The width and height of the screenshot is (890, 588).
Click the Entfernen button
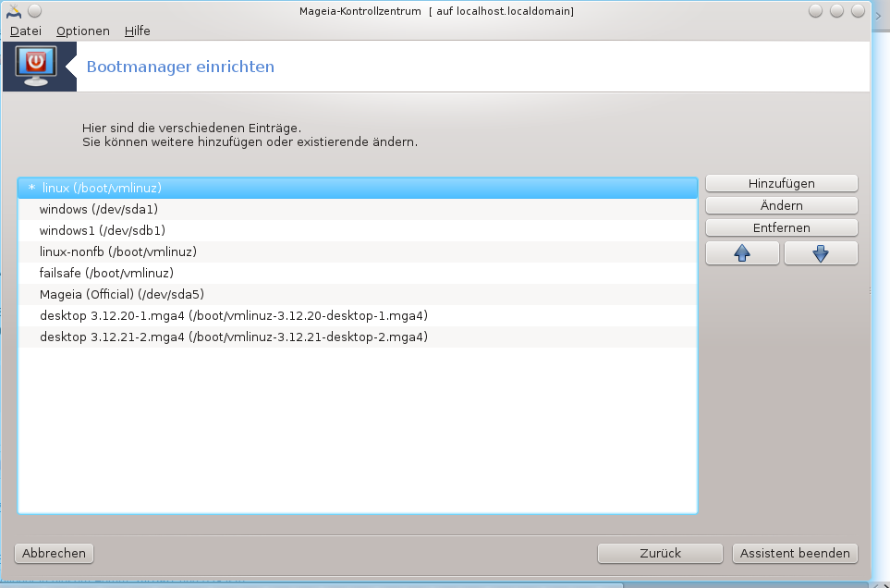coord(782,227)
